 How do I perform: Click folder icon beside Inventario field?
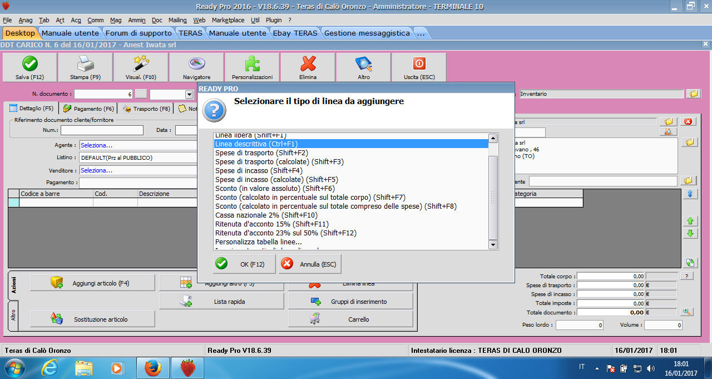tap(693, 94)
